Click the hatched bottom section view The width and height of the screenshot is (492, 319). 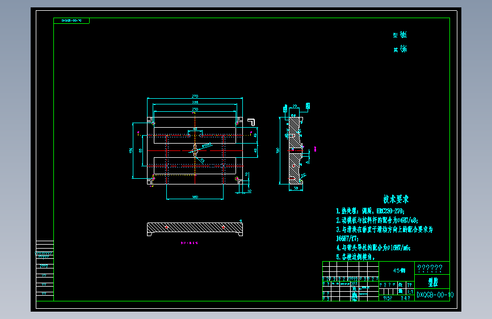[x=195, y=229]
